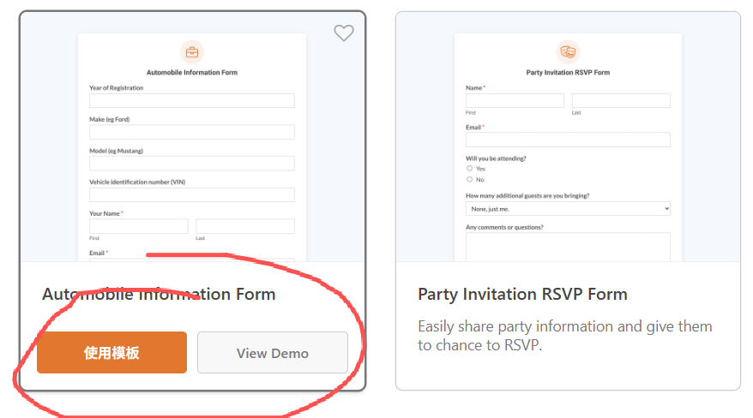
Task: Click the RSVP form Last name field
Action: point(621,100)
